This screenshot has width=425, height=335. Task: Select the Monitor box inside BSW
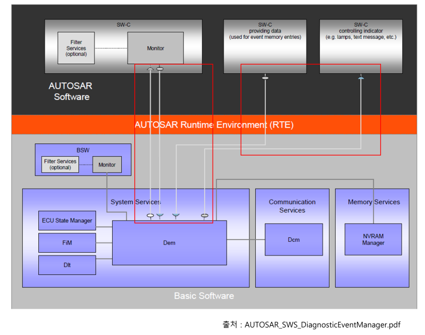point(107,165)
